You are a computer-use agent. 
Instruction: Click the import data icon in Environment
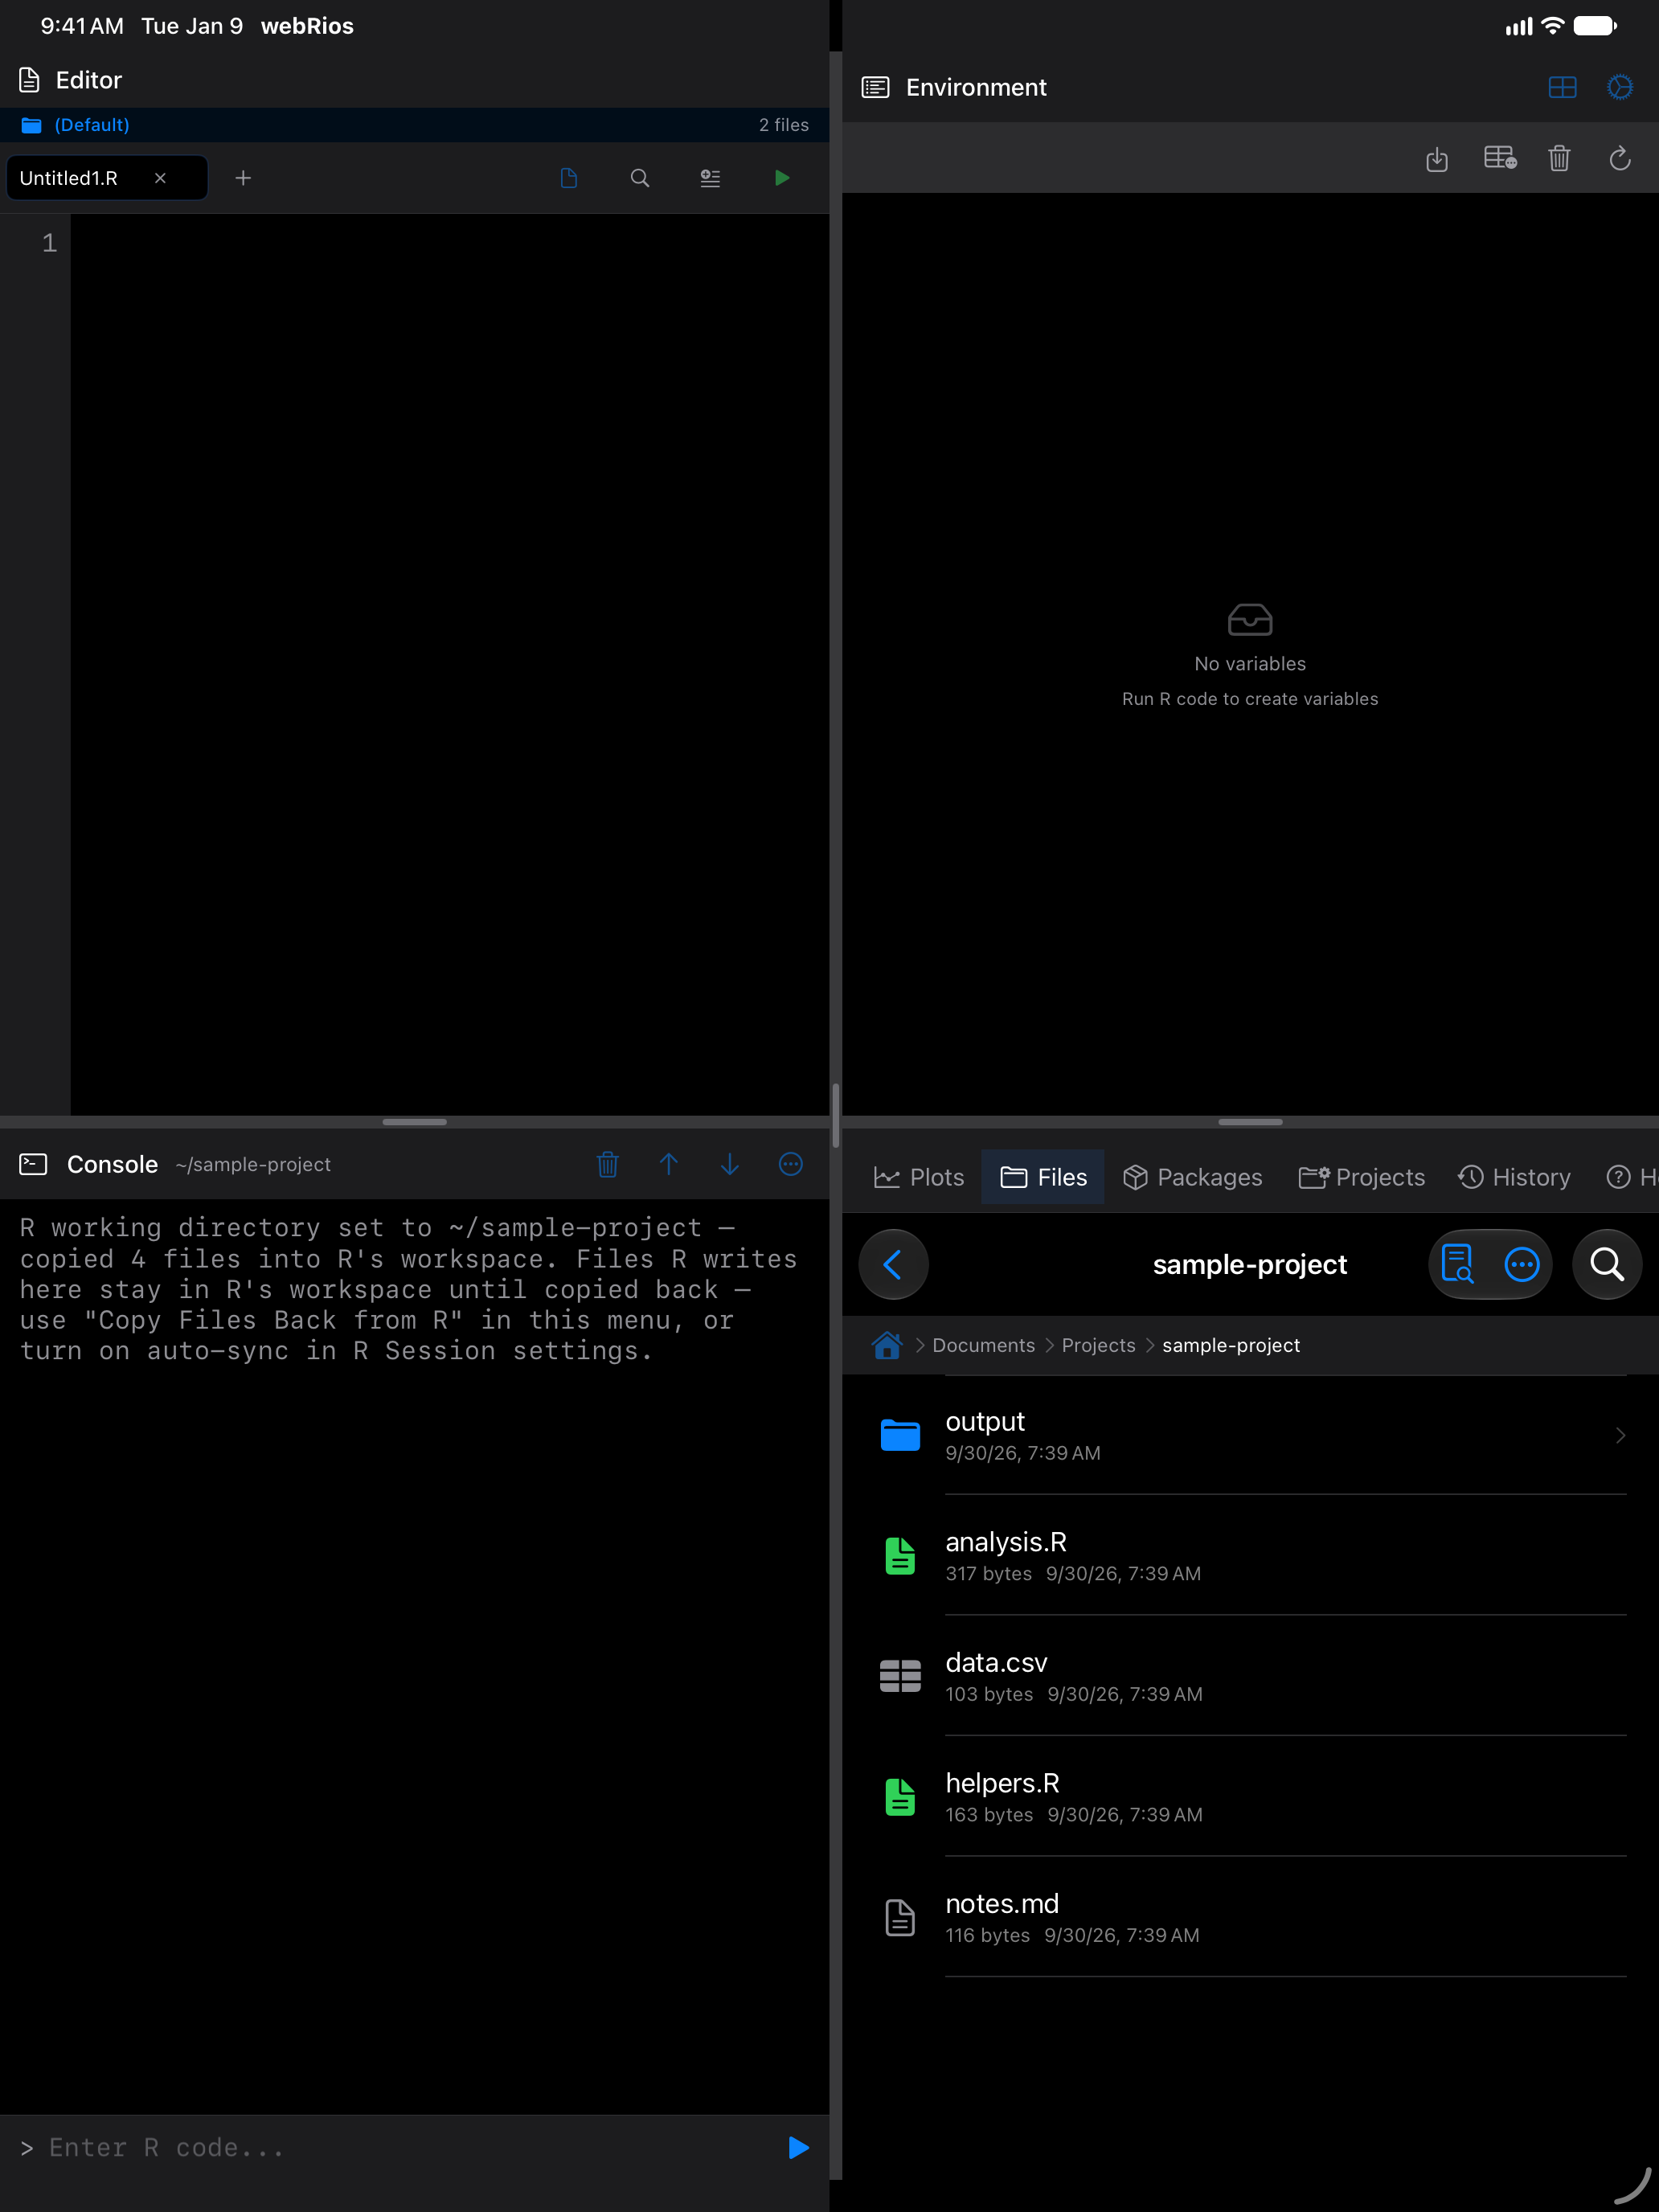tap(1437, 158)
